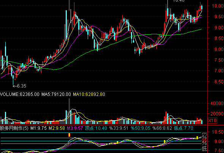Select the 低点:7.70 low point label
Screen dimensions: 224x153
(x=183, y=128)
